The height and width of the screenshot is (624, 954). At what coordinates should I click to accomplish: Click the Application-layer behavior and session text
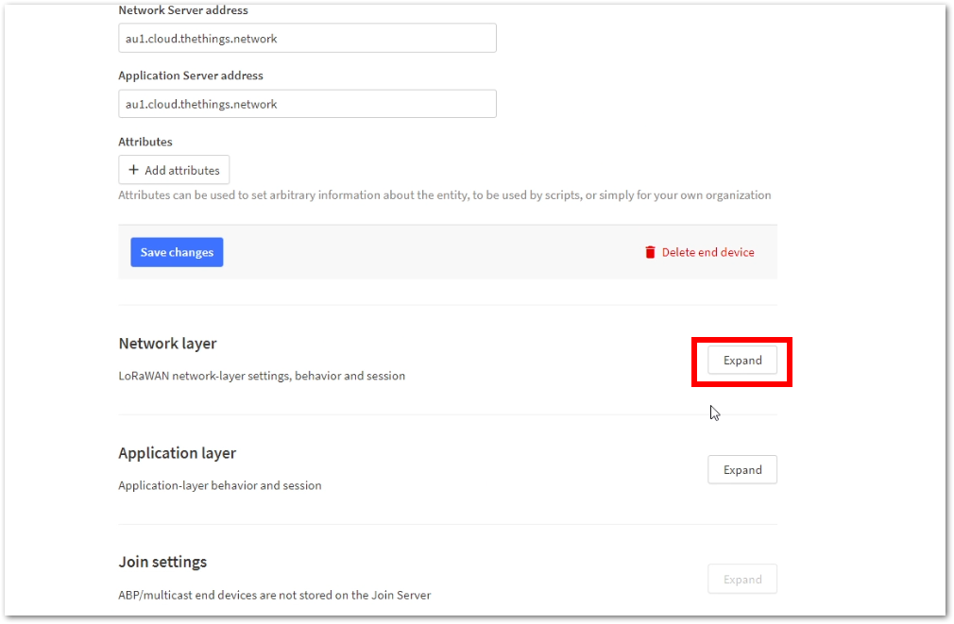[x=220, y=485]
